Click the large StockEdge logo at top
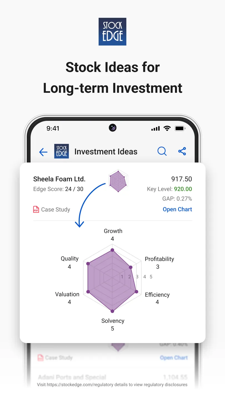This screenshot has height=400, width=225. point(112,32)
